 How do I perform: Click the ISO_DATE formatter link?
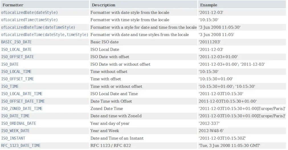point(10,64)
